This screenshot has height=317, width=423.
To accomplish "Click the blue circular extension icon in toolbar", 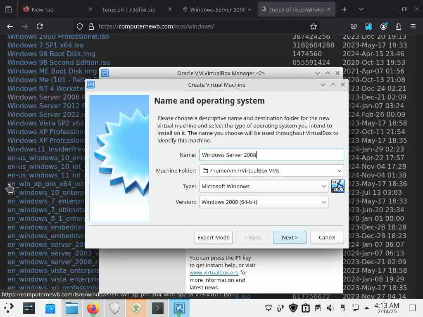I will [x=368, y=26].
